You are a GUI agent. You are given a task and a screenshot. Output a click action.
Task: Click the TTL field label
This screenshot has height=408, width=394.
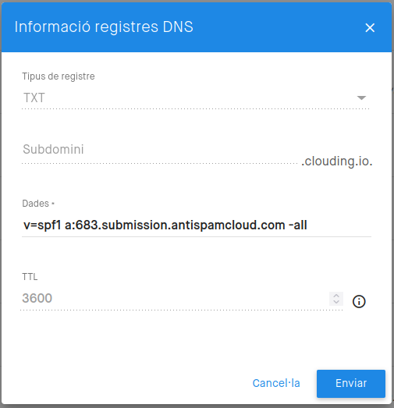click(30, 277)
